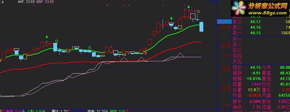Click the green star beside the 53.40 label
This screenshot has width=290, height=112.
pyautogui.click(x=199, y=12)
